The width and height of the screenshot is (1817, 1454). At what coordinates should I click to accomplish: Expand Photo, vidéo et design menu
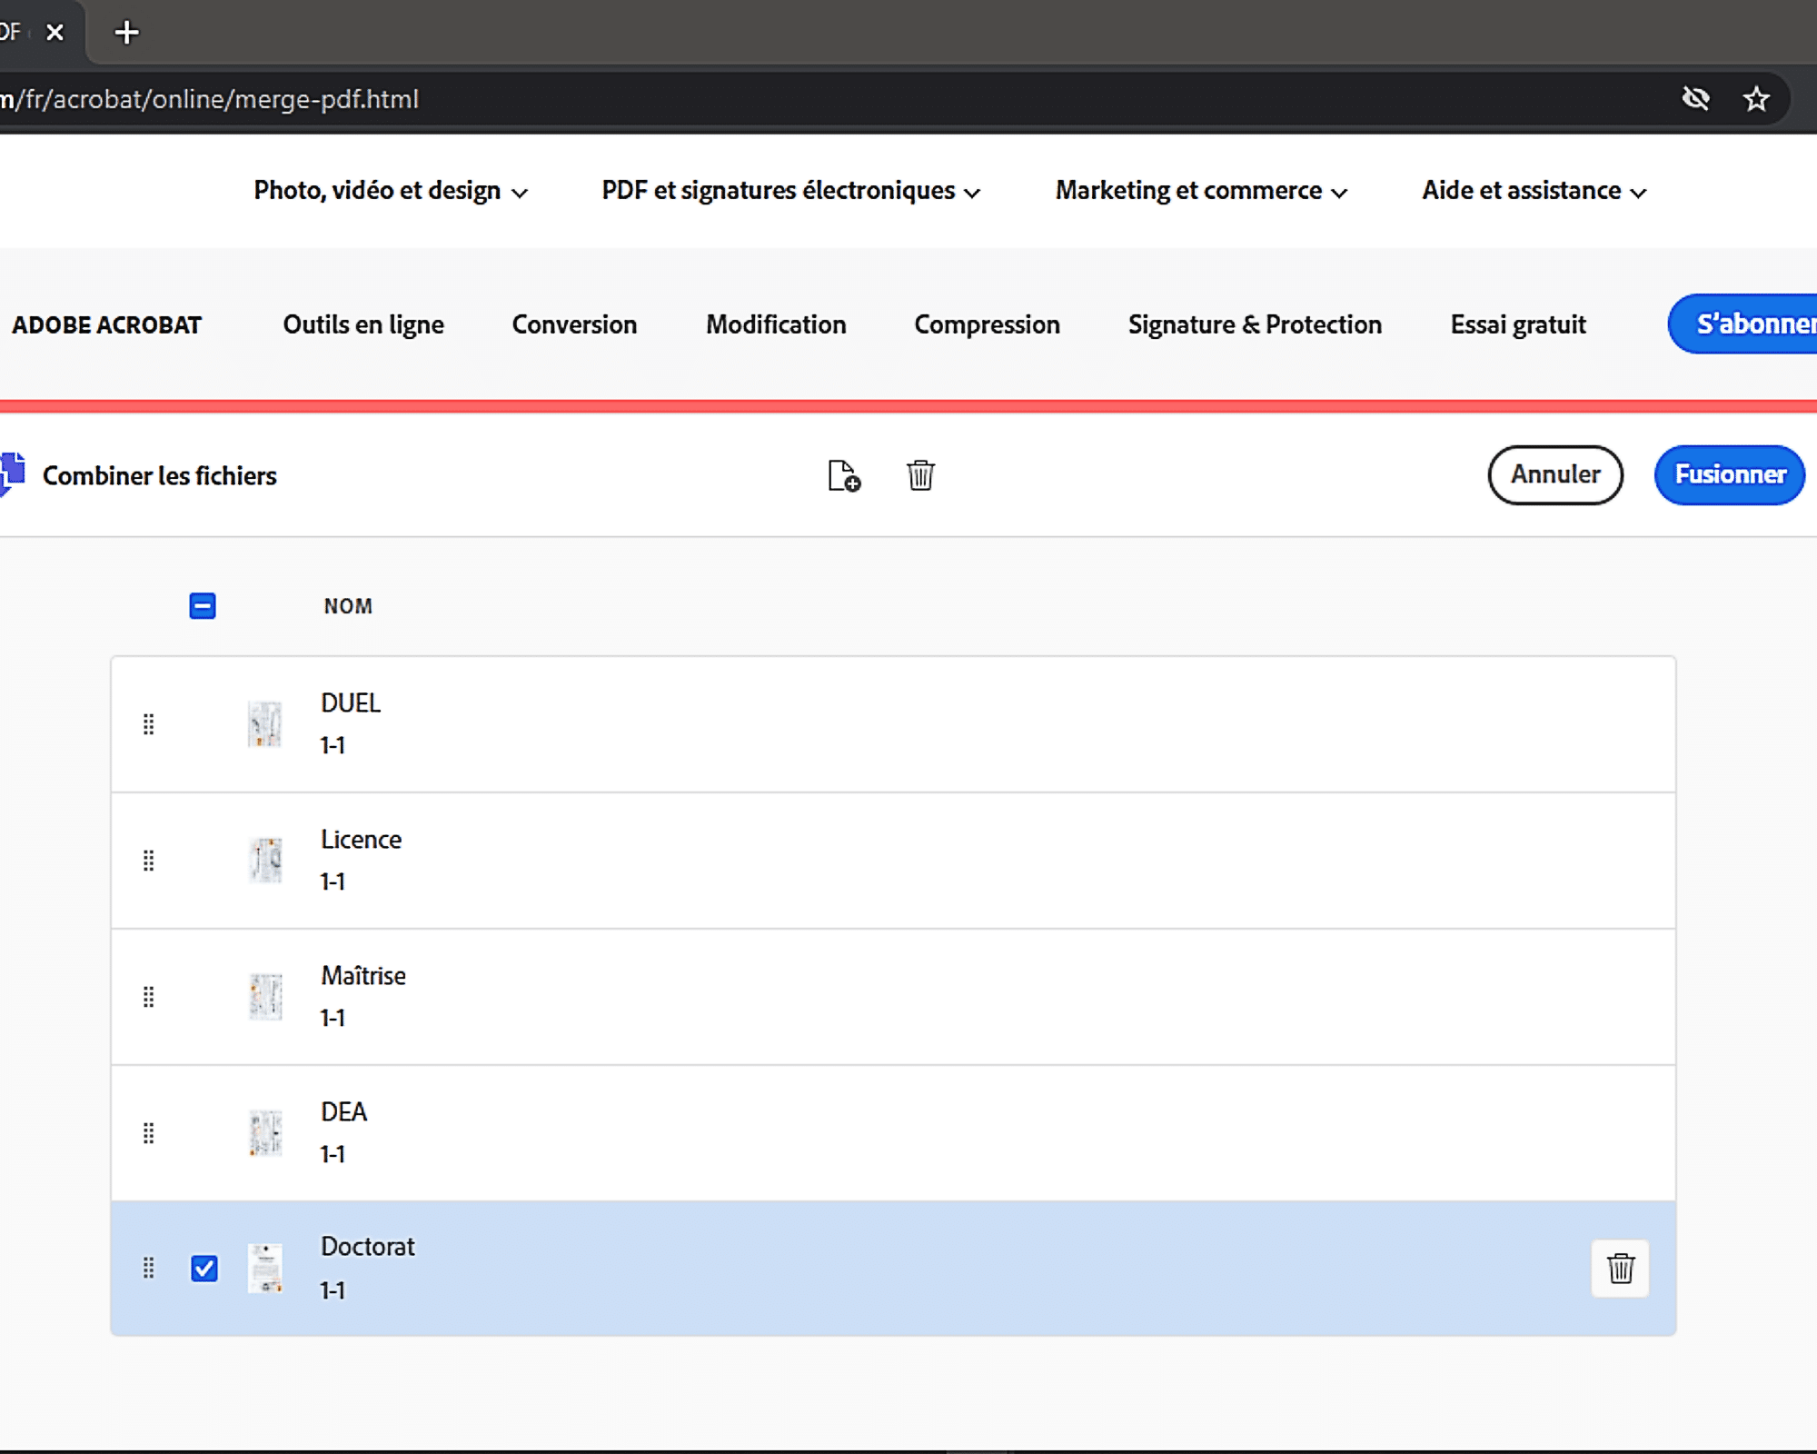[x=391, y=191]
